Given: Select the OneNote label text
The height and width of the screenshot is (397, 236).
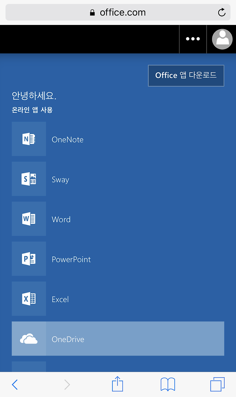Looking at the screenshot, I should coord(68,140).
